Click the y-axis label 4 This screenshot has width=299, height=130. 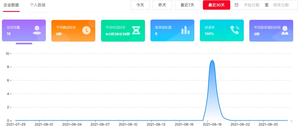[8, 94]
